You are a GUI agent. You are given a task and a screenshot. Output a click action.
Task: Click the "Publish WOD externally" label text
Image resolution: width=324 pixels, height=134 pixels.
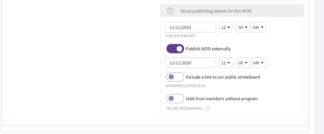pos(208,49)
